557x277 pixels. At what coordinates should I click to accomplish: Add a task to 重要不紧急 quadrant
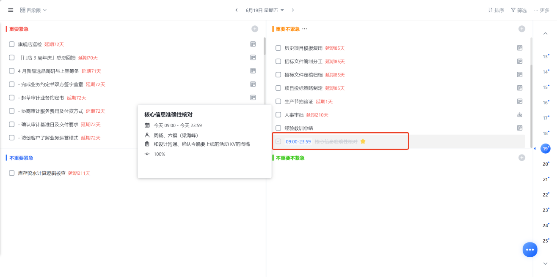point(522,29)
